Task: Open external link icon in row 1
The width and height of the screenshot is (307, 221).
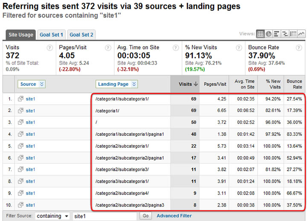Action: click(x=20, y=99)
